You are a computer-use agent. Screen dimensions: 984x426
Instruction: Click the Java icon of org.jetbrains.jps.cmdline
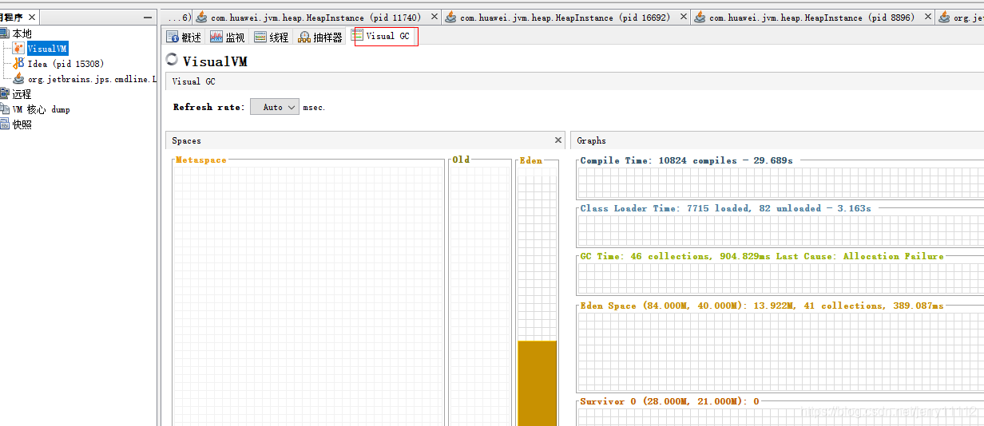coord(19,79)
